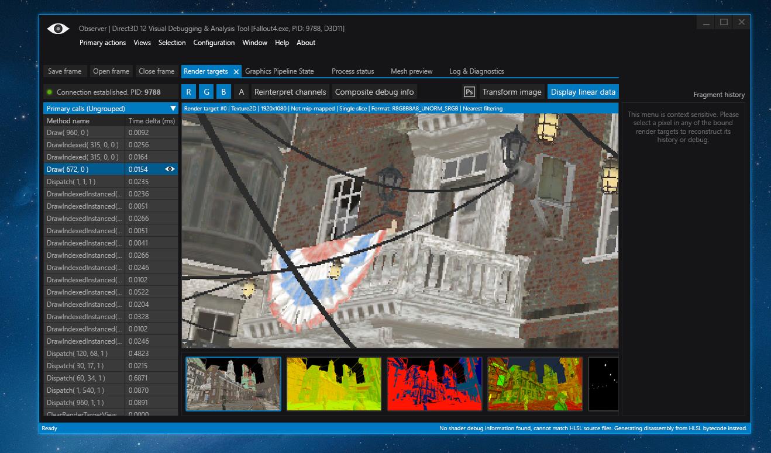Select the Dispatch( 1, 1, 1 ) row
The width and height of the screenshot is (771, 453).
[x=111, y=182]
